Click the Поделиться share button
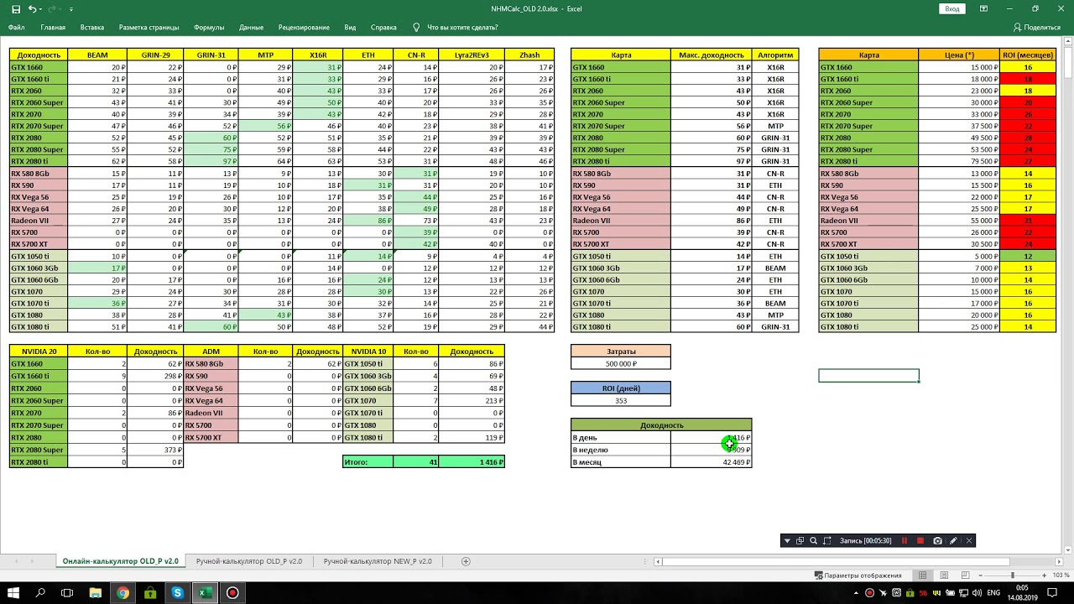The image size is (1074, 604). (x=1037, y=27)
